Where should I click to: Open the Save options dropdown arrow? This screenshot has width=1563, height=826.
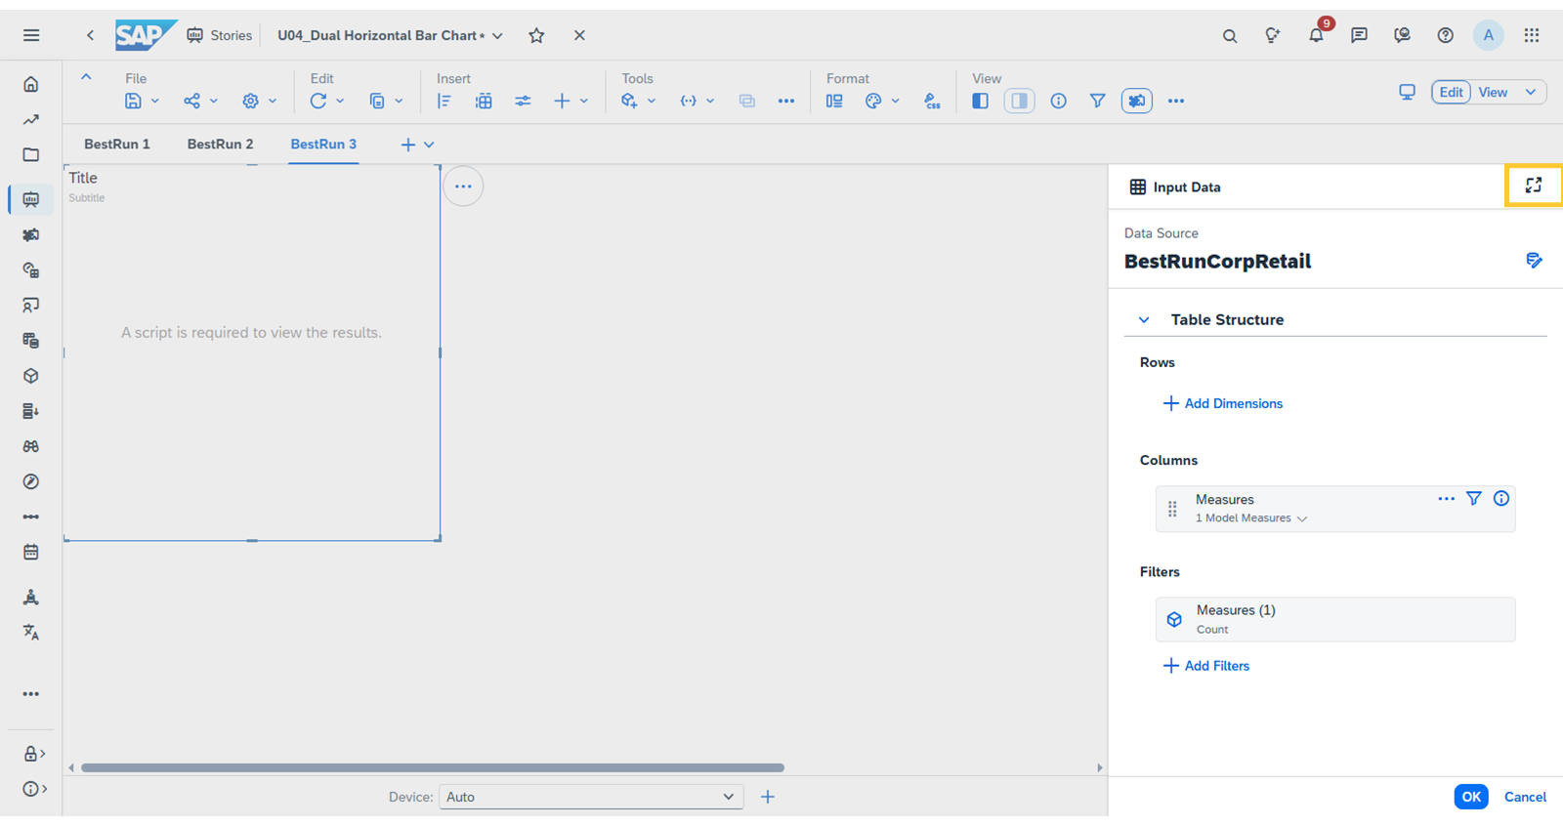pos(154,101)
